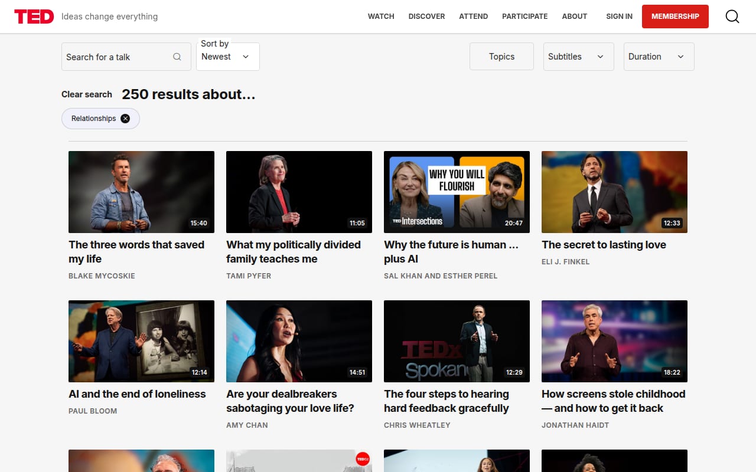The height and width of the screenshot is (472, 756).
Task: Open the PARTICIPATE menu
Action: tap(525, 17)
